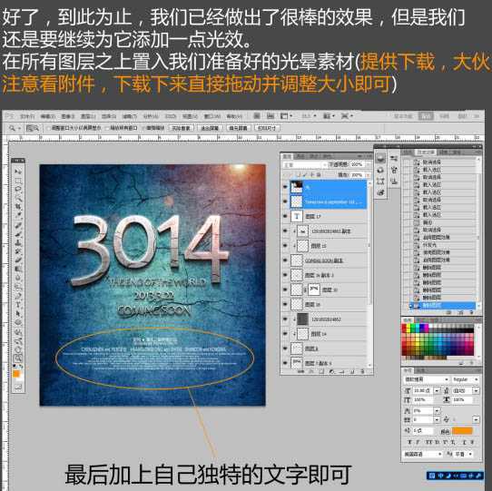Click the Character panel orange text color
The width and height of the screenshot is (492, 491).
[x=462, y=431]
